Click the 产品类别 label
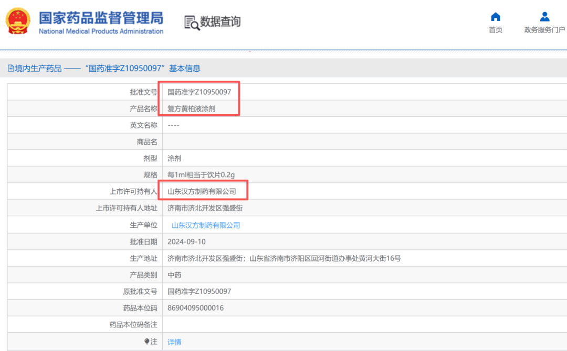 tap(143, 275)
